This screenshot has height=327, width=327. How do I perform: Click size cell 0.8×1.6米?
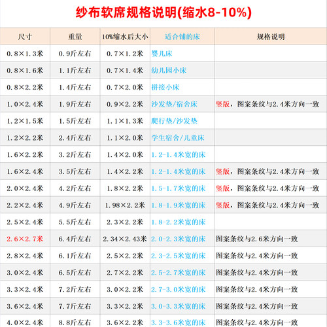25,71
